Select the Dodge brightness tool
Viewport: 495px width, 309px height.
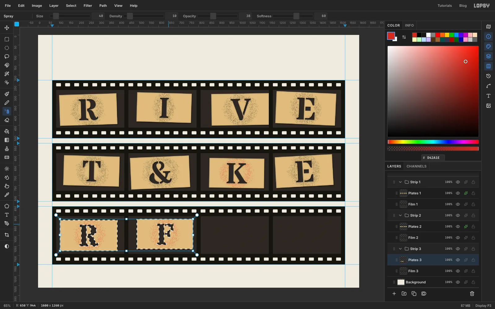point(6,169)
